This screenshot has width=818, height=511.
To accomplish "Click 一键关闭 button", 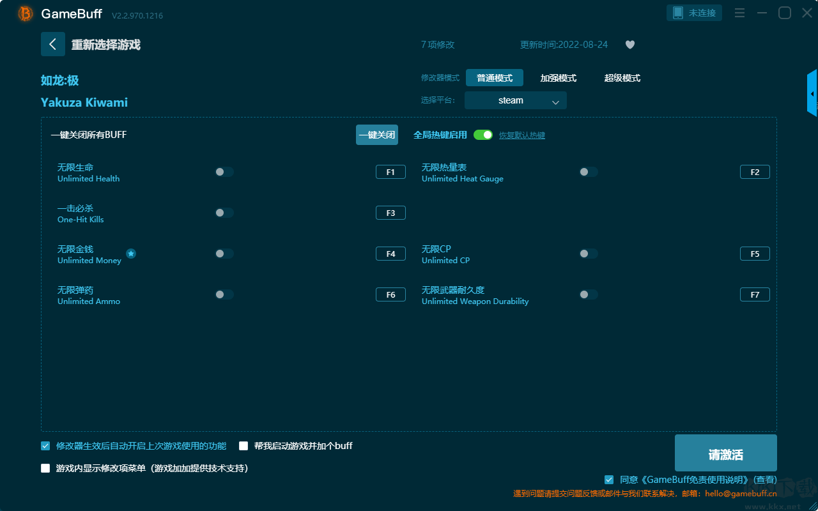I will (x=377, y=135).
